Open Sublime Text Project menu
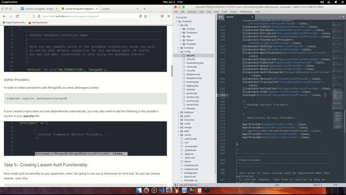The image size is (346, 195). tap(234, 11)
